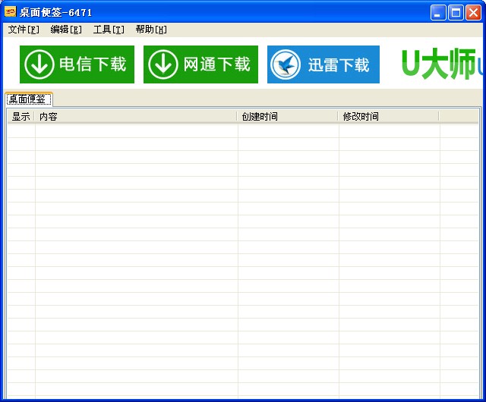The width and height of the screenshot is (486, 402).
Task: Click the U大师 logo banner
Action: 442,64
